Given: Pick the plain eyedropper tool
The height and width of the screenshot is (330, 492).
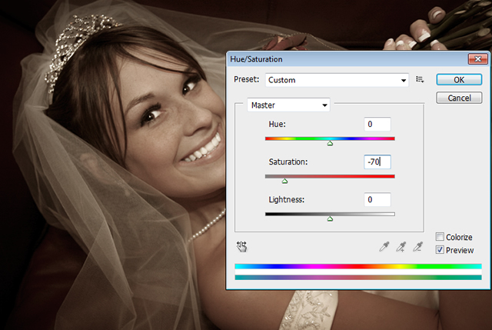Looking at the screenshot, I should [x=384, y=247].
